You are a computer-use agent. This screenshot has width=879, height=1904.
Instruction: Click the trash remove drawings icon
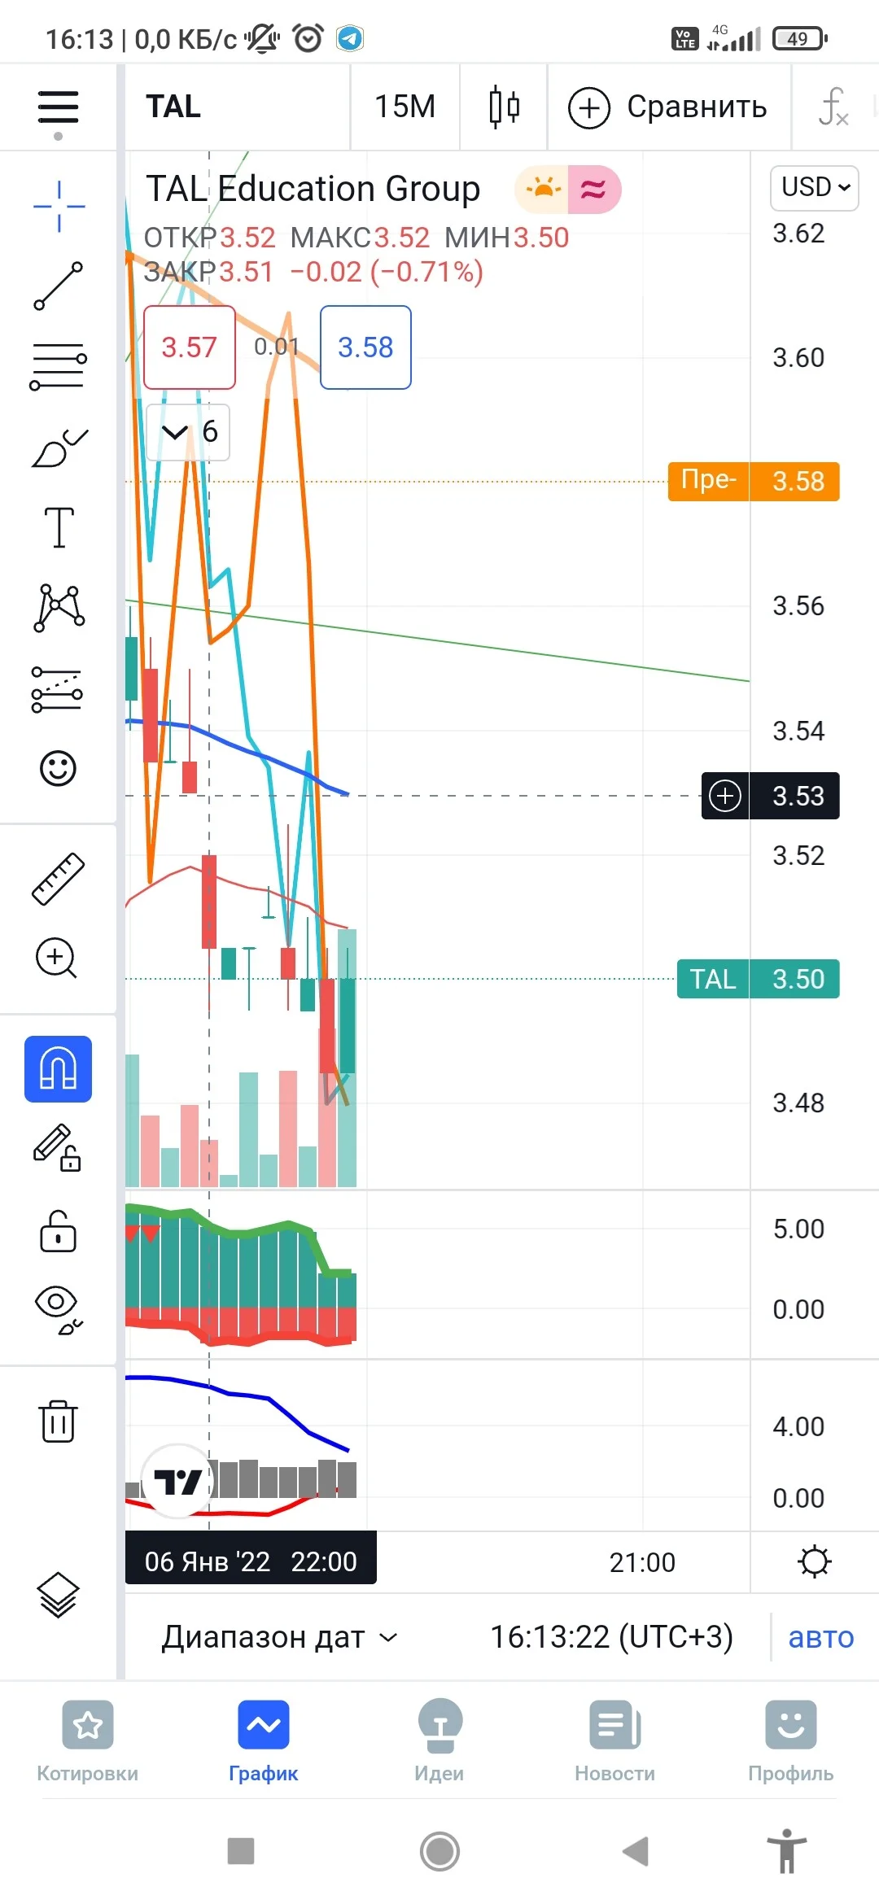click(58, 1421)
